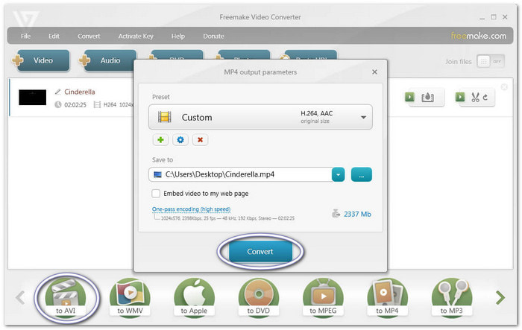The width and height of the screenshot is (522, 330).
Task: Open the Edit menu
Action: coord(54,36)
